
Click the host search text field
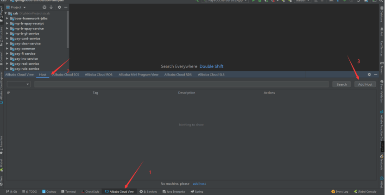pos(182,84)
